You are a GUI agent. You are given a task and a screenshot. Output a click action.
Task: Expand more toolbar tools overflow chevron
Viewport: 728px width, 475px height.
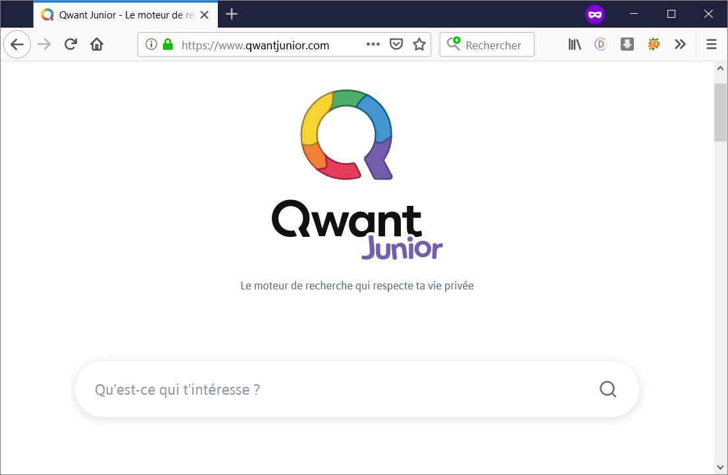click(680, 45)
